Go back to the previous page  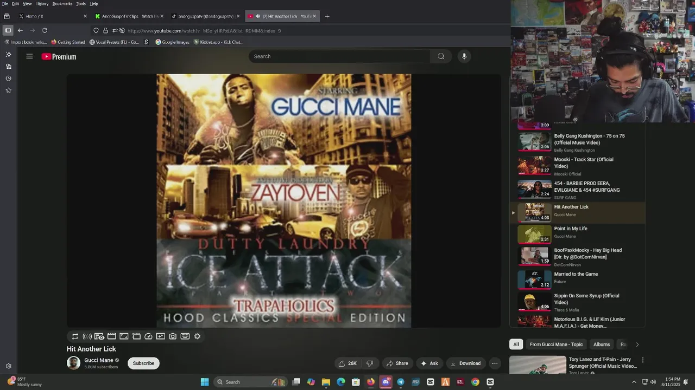pos(20,30)
